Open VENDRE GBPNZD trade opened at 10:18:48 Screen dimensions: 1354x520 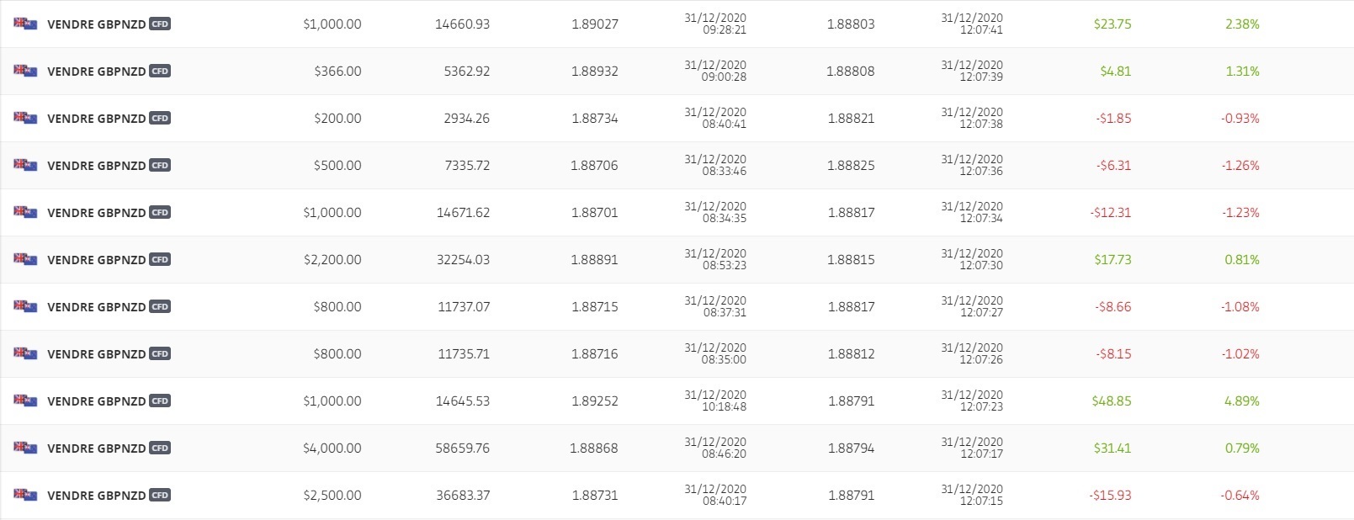pyautogui.click(x=97, y=401)
